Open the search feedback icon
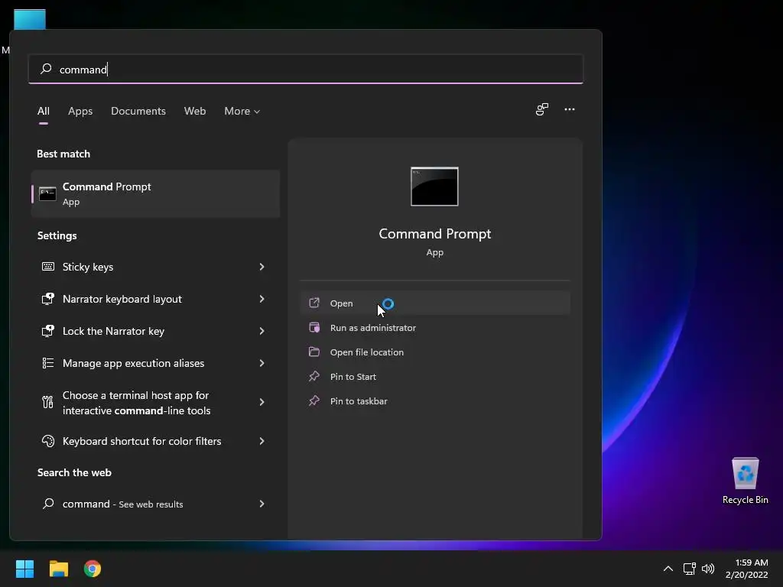Viewport: 783px width, 587px height. pos(542,109)
